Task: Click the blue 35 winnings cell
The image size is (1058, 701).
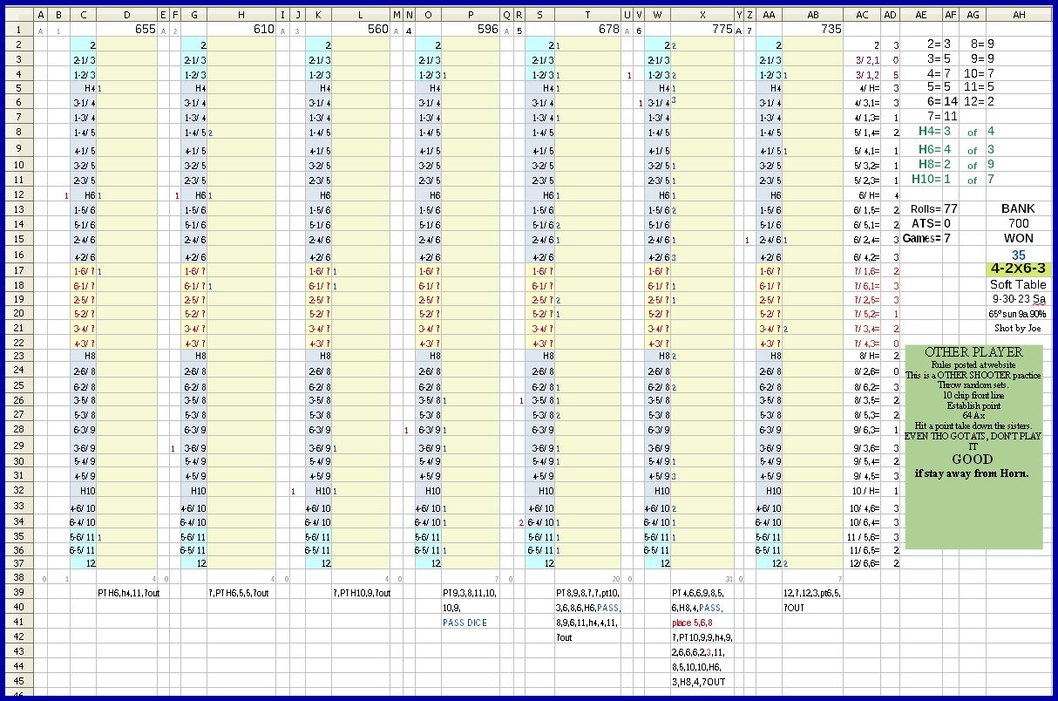Action: 1019,255
